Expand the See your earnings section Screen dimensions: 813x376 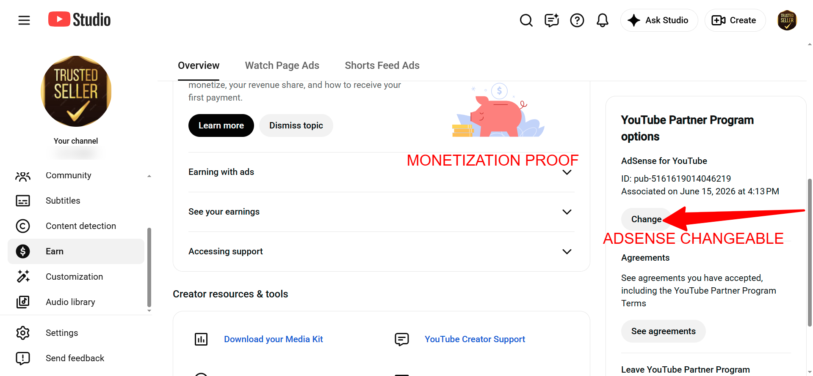click(381, 212)
